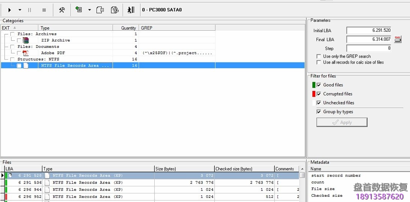
Task: Check the Structures: NTFS checkbox
Action: click(x=12, y=59)
